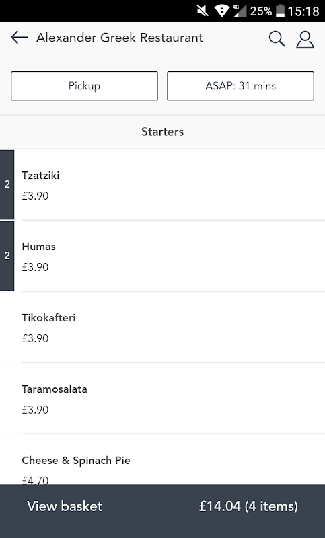Tap the 4G signal strength icon
The image size is (325, 538).
coord(240,11)
